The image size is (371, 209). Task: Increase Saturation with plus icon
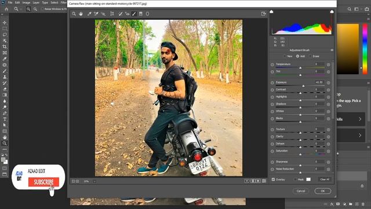(x=329, y=151)
